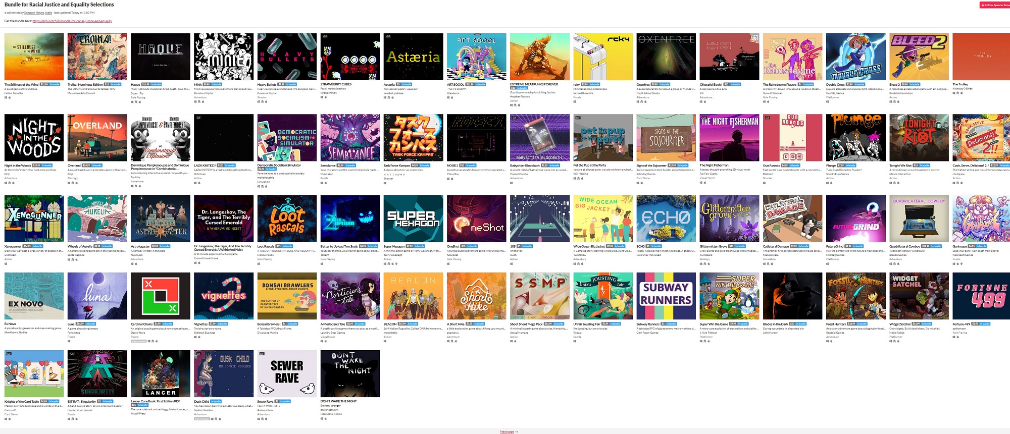Click the Lancer Core Book title link
The image size is (1010, 434).
(x=156, y=402)
